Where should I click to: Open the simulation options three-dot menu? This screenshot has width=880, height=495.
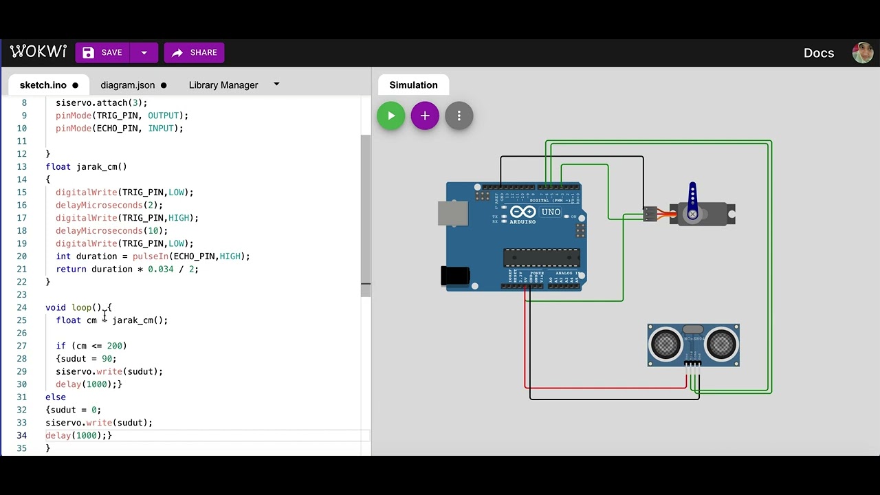point(459,115)
